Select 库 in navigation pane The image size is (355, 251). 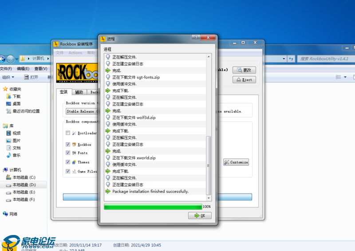(x=12, y=126)
